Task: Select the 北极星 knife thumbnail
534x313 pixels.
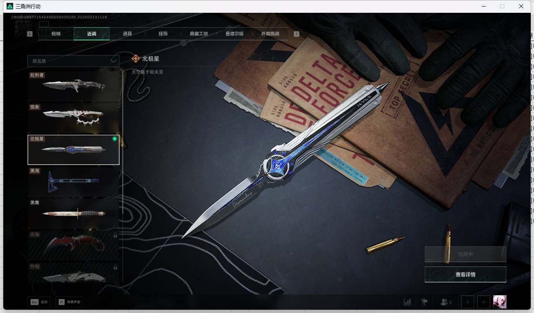Action: coord(73,150)
